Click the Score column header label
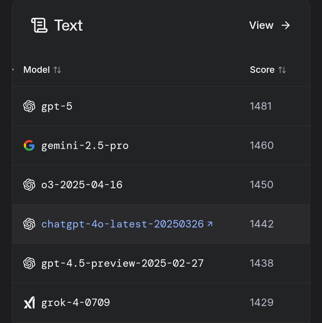322x323 pixels. point(262,70)
